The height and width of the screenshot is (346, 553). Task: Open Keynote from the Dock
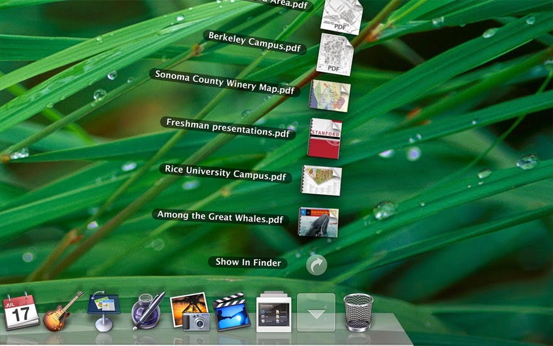click(103, 311)
